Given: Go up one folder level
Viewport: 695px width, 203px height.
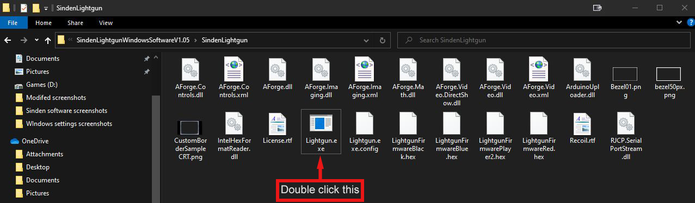Looking at the screenshot, I should pos(47,40).
